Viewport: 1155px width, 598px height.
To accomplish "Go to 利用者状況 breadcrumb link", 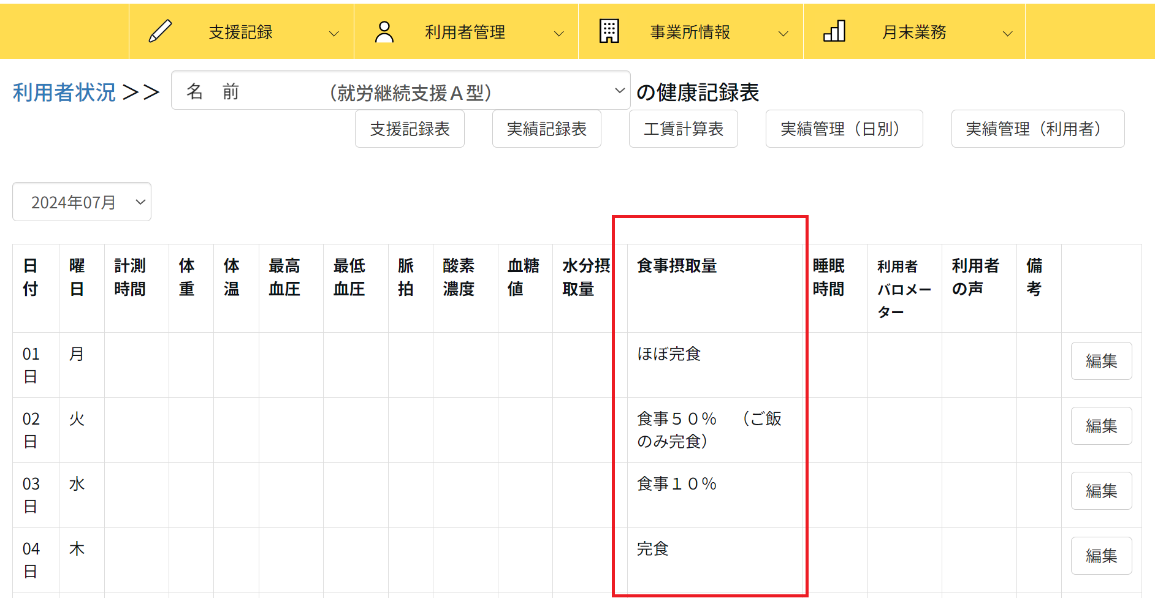I will coord(64,93).
